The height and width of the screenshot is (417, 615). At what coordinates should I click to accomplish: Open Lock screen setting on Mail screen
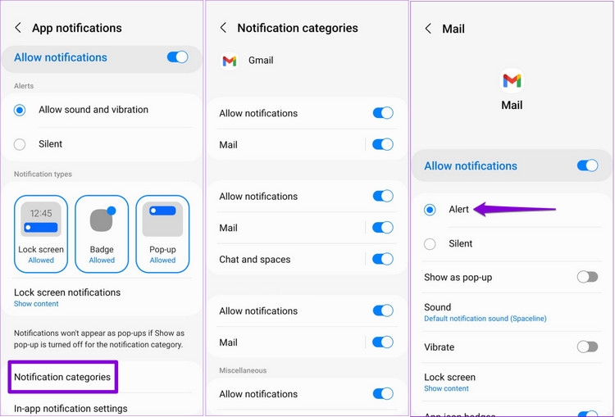pos(512,382)
